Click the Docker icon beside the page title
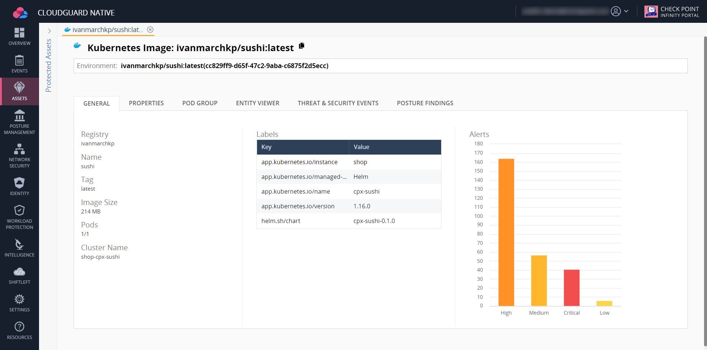The height and width of the screenshot is (350, 707). point(77,46)
